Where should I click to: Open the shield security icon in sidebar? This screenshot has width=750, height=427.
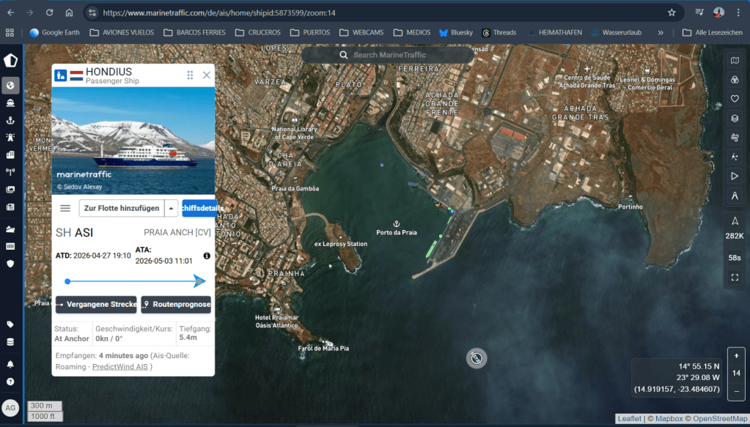[10, 264]
